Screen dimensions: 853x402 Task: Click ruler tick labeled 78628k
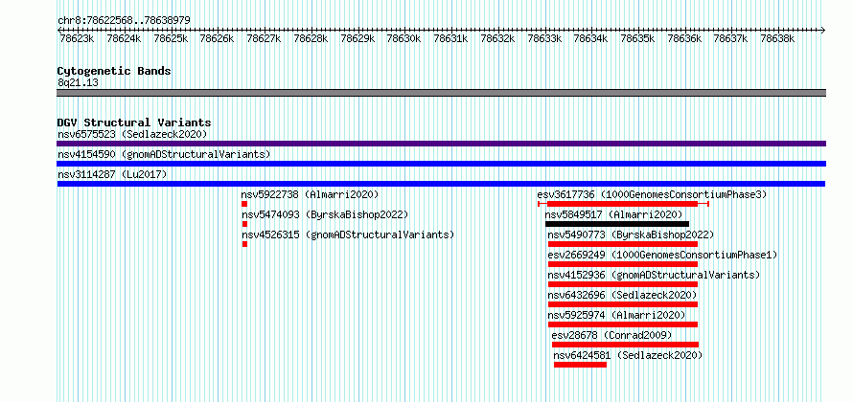tap(311, 38)
